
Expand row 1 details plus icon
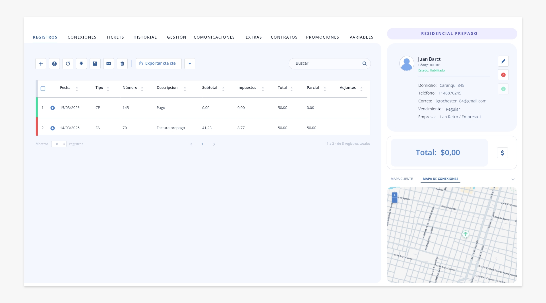tap(53, 108)
